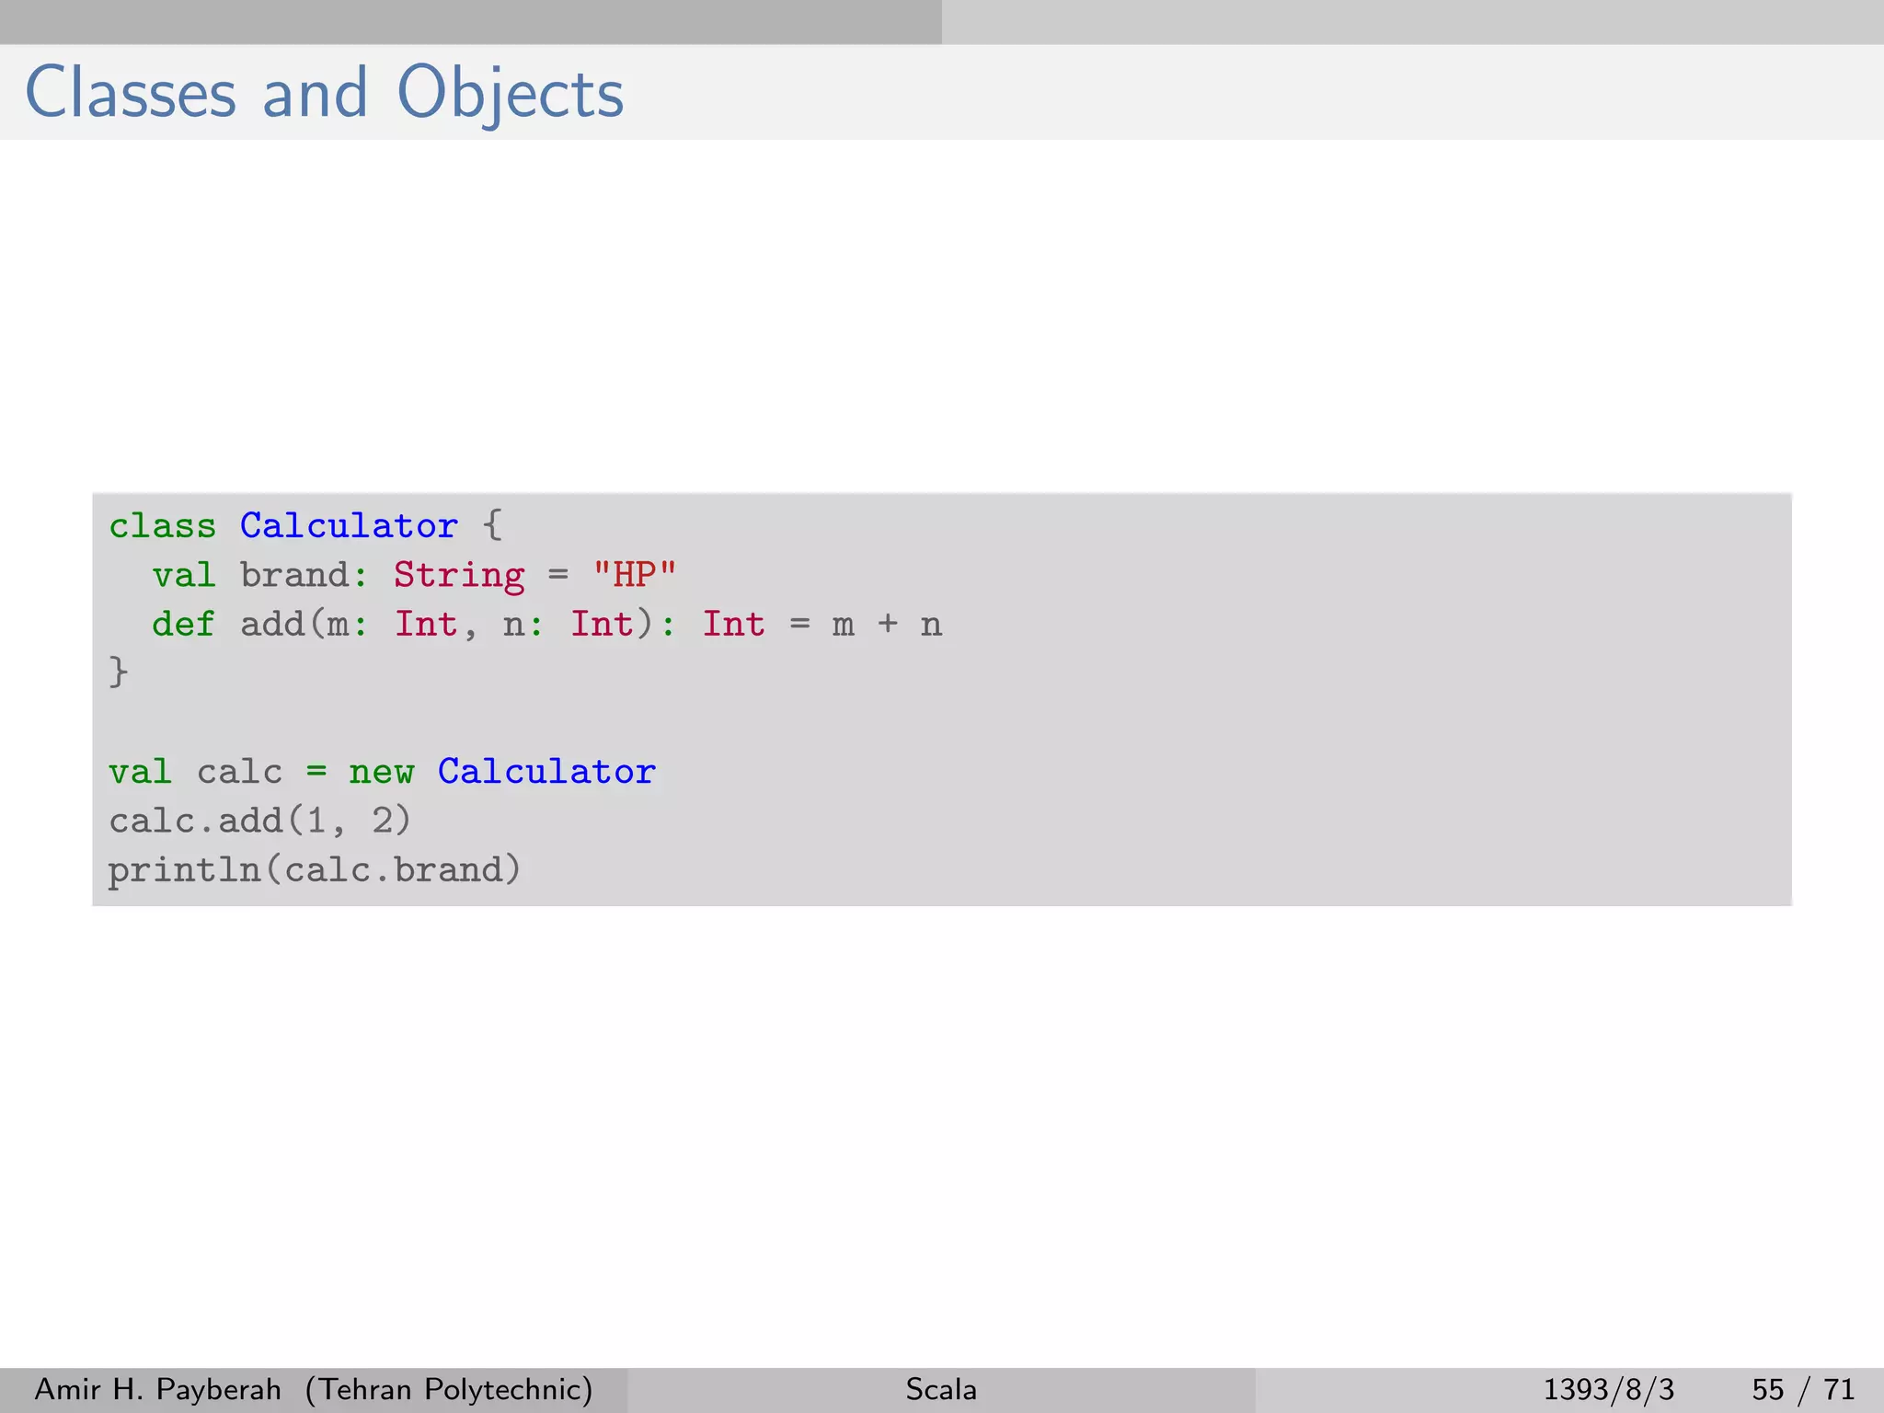Click the slide title 'Classes and Objects'
The image size is (1884, 1413).
coord(324,93)
